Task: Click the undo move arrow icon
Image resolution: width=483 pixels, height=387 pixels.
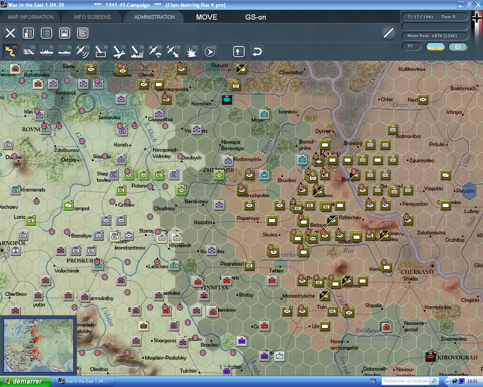Action: click(x=257, y=51)
